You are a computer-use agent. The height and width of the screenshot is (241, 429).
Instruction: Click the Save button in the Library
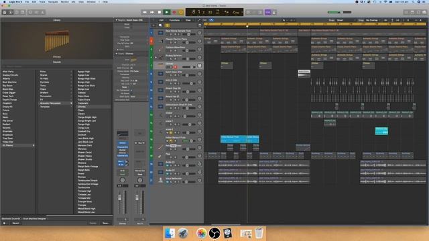(106, 223)
